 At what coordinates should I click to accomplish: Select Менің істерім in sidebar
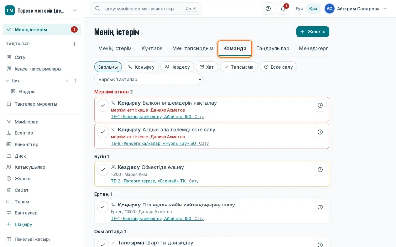point(42,30)
